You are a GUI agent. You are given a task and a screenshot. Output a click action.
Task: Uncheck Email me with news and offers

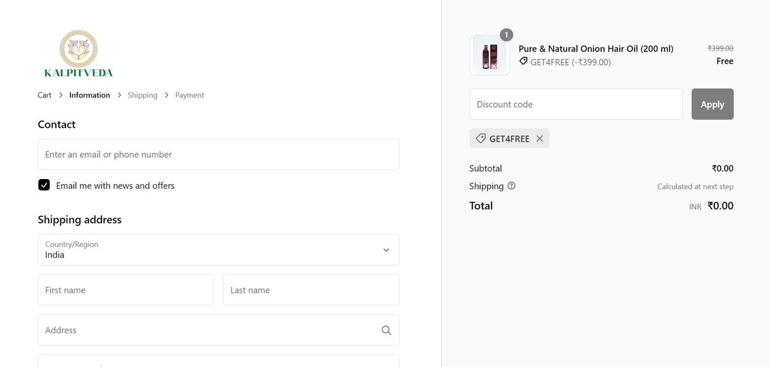tap(44, 185)
